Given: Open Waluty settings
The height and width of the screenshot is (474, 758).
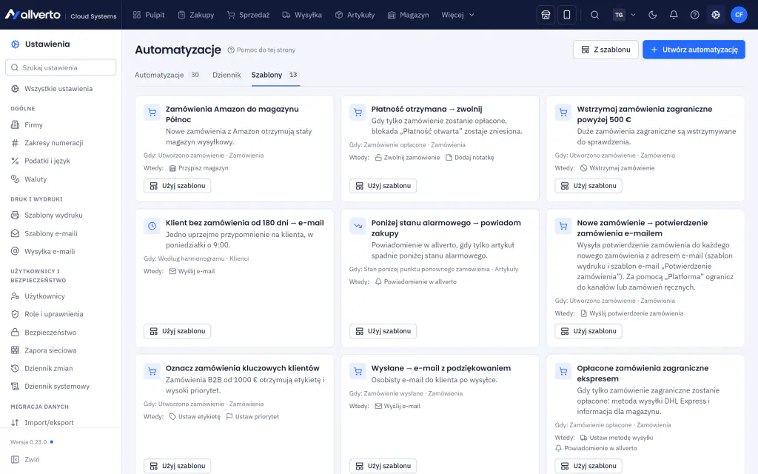Looking at the screenshot, I should click(x=61, y=179).
